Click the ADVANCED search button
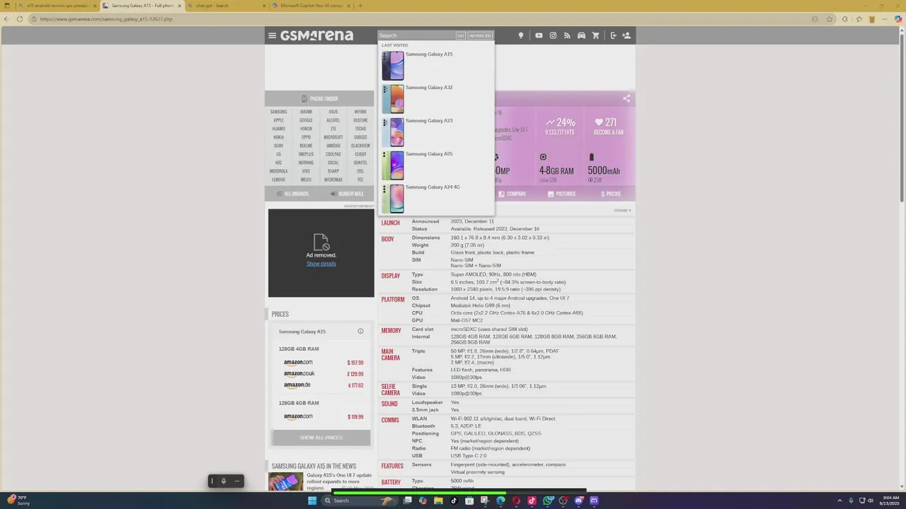This screenshot has height=509, width=906. click(x=479, y=35)
